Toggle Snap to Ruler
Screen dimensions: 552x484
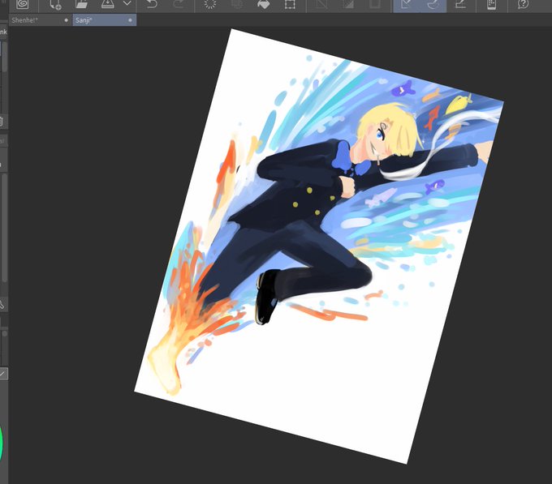tap(407, 5)
